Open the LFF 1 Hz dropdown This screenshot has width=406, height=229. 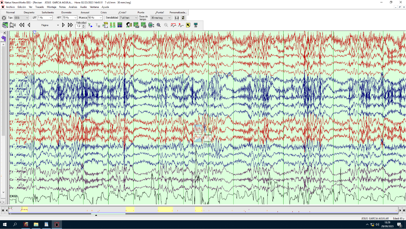tap(45, 18)
